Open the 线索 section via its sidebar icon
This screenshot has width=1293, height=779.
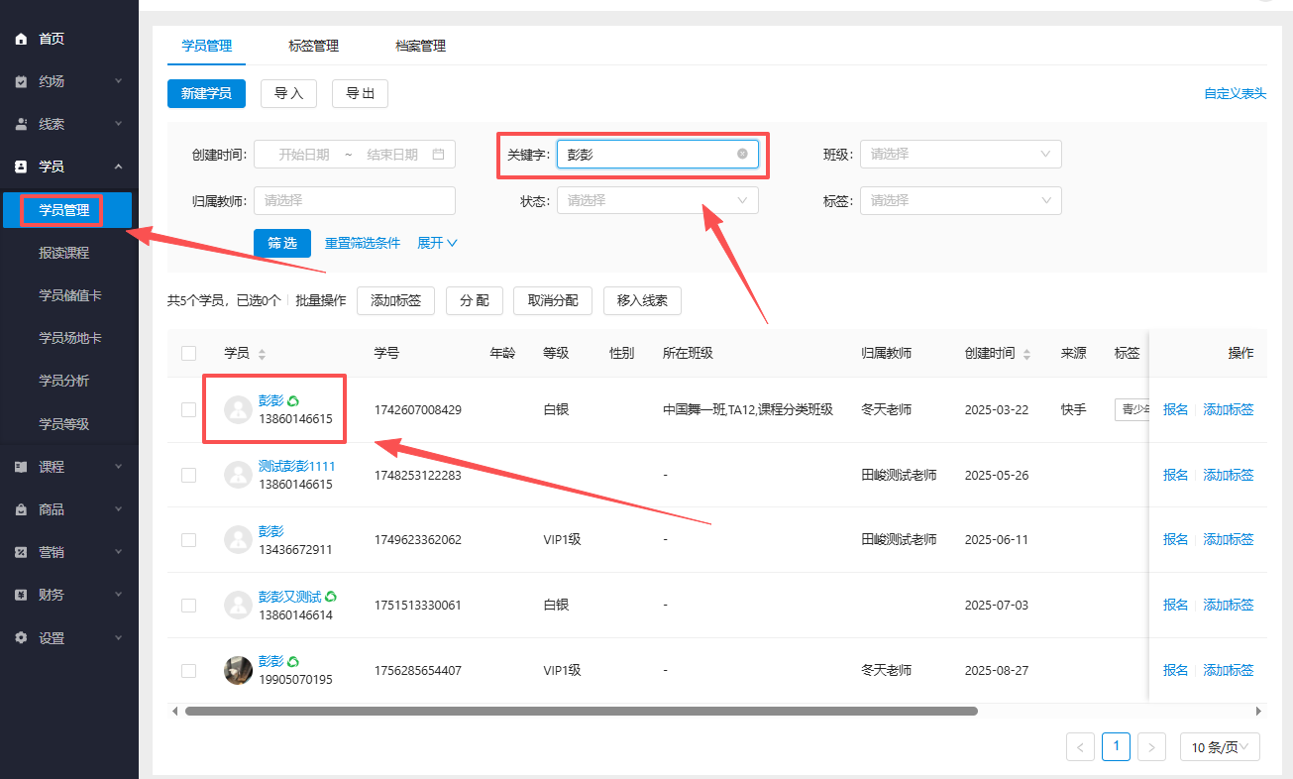[x=22, y=124]
